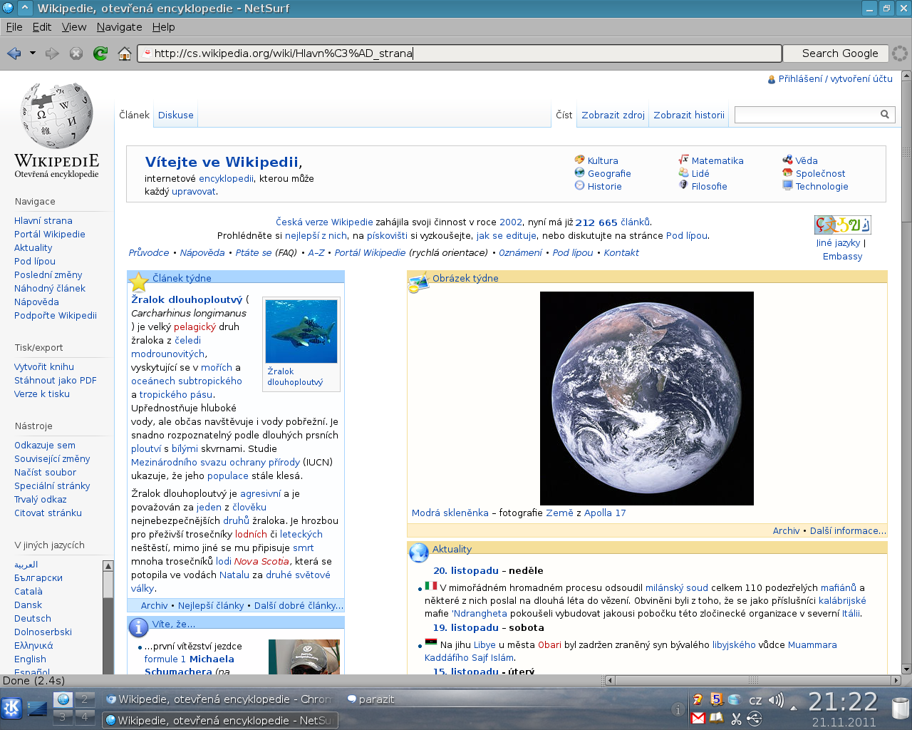Click the Další informace... link
912x730 pixels.
(848, 531)
